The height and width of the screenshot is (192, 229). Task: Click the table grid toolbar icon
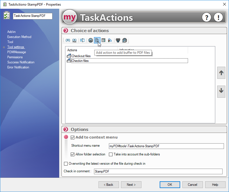point(104,40)
